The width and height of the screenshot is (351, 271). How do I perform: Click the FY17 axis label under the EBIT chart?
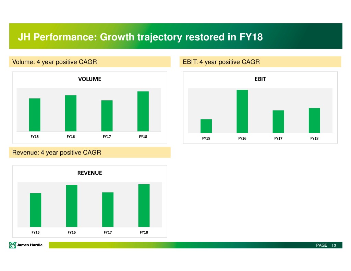pyautogui.click(x=278, y=138)
